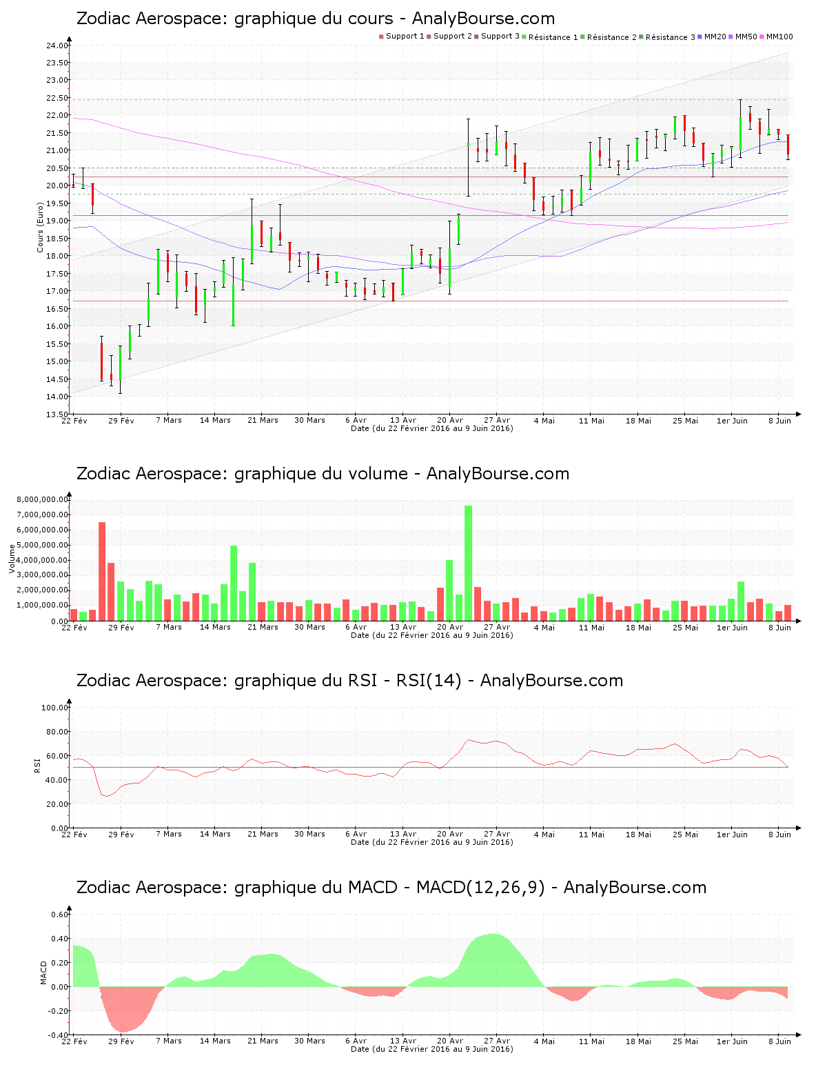Click the Support 1 legend color square

point(381,37)
